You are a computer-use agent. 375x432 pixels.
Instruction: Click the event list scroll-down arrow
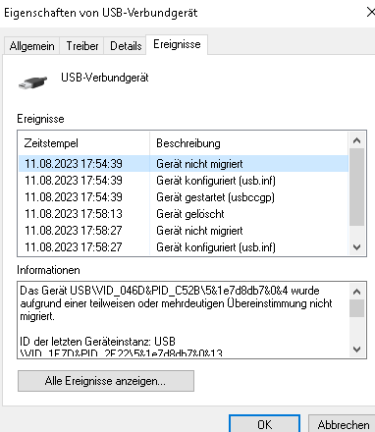click(356, 247)
